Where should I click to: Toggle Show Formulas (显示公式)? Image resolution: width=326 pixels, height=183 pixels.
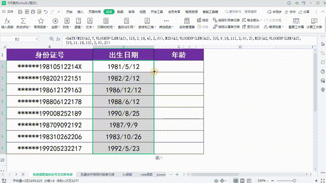251,27
